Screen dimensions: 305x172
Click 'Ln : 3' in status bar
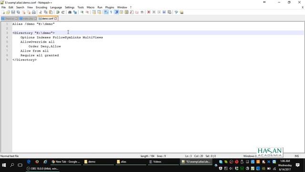pyautogui.click(x=188, y=156)
